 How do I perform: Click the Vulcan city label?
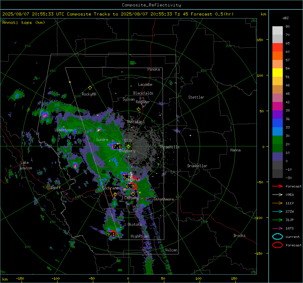(171, 250)
